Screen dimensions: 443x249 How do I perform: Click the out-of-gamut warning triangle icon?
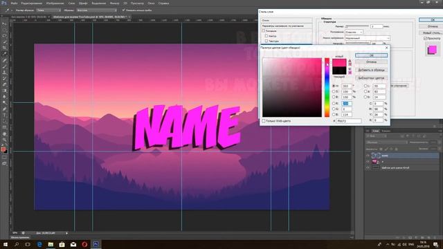click(350, 60)
